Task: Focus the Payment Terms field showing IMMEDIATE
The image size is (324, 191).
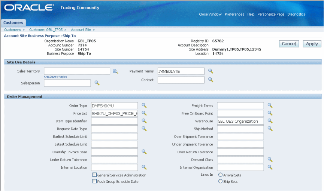Action: (x=181, y=71)
